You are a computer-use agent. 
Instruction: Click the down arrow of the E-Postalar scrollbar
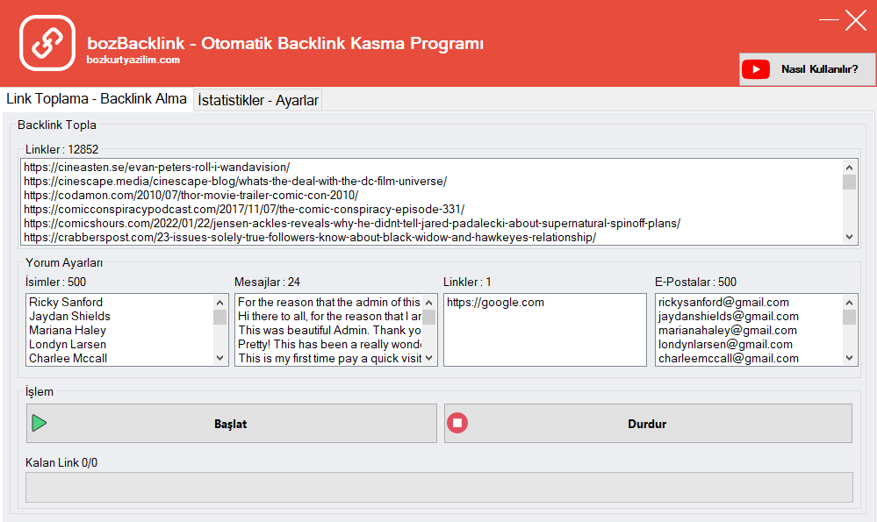(849, 358)
